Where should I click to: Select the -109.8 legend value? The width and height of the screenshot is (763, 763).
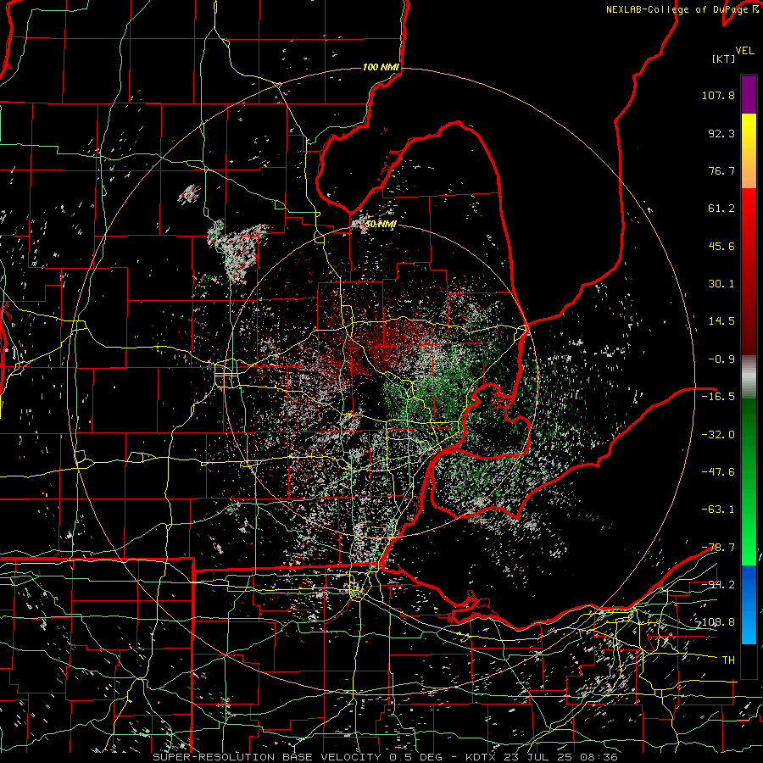click(718, 622)
